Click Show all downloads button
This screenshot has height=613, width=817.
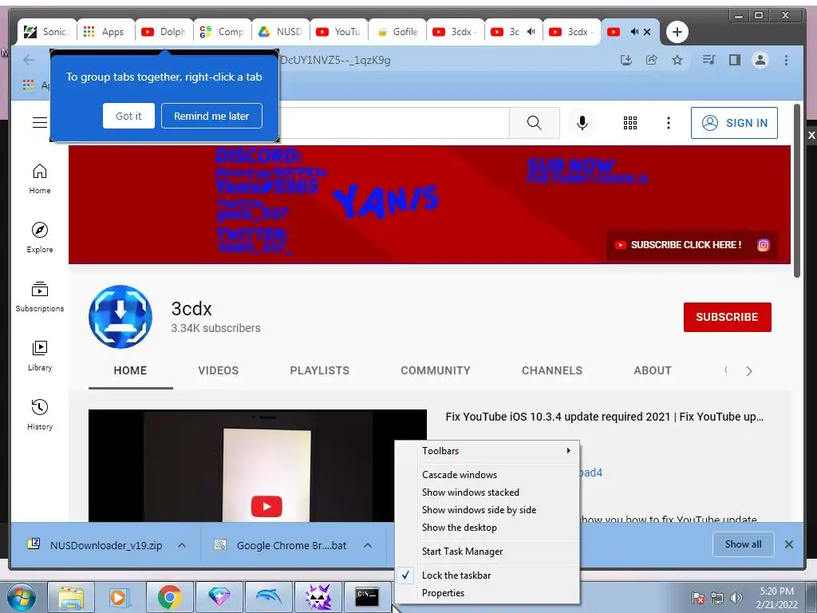(x=743, y=544)
